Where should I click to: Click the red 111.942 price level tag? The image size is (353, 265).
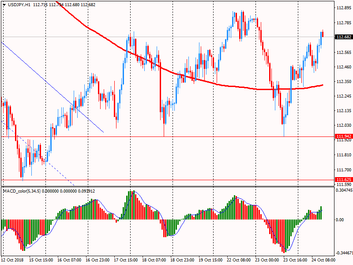point(343,136)
